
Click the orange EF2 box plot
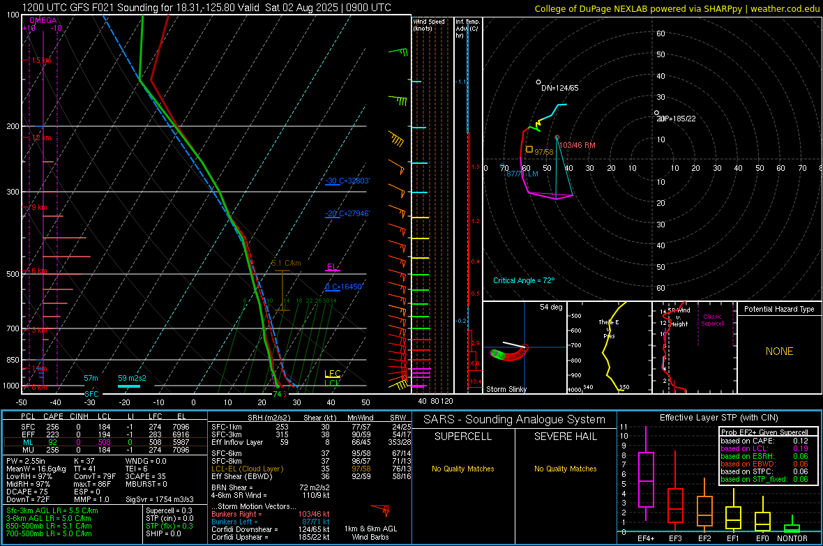704,505
